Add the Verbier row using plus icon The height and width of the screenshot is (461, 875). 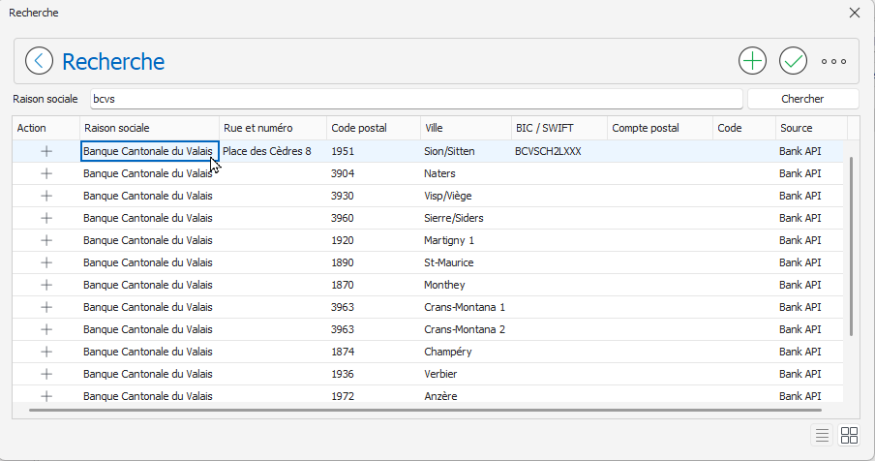point(46,375)
